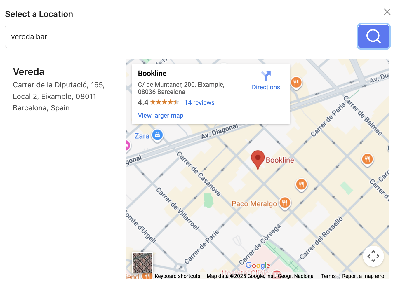Show the map Keyboard shortcuts
Screen dimensions: 393x286
177,276
